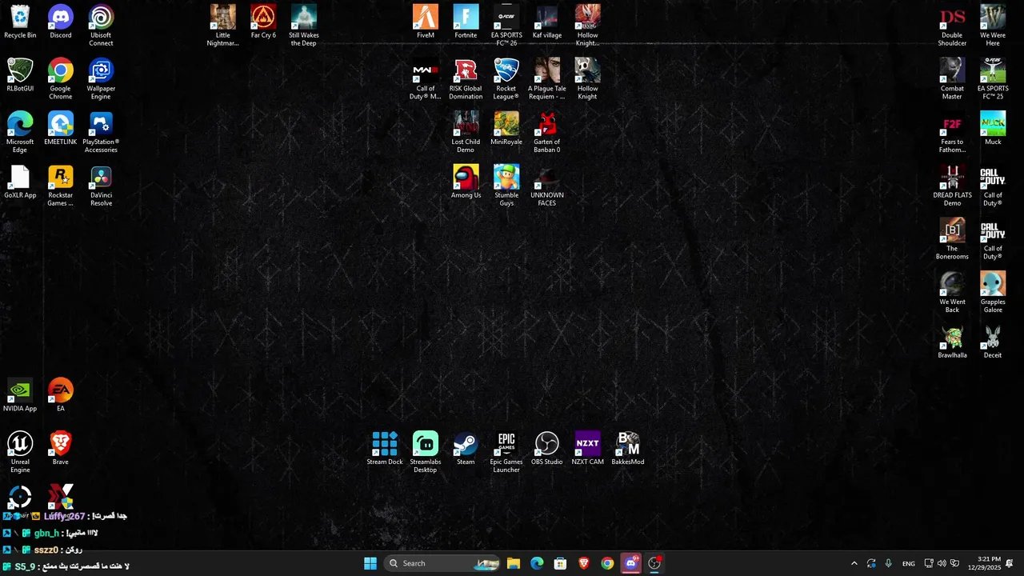
Task: Open RISK Global Domination icon
Action: 466,79
